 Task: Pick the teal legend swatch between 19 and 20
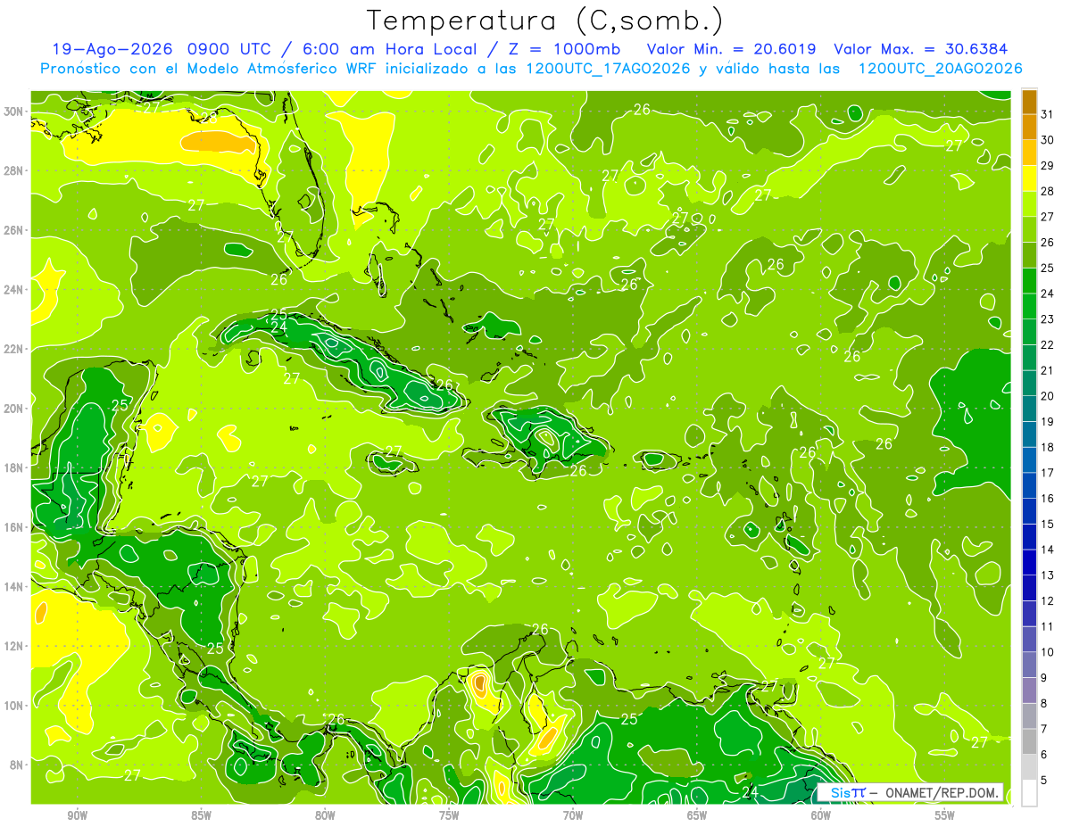pos(1029,409)
